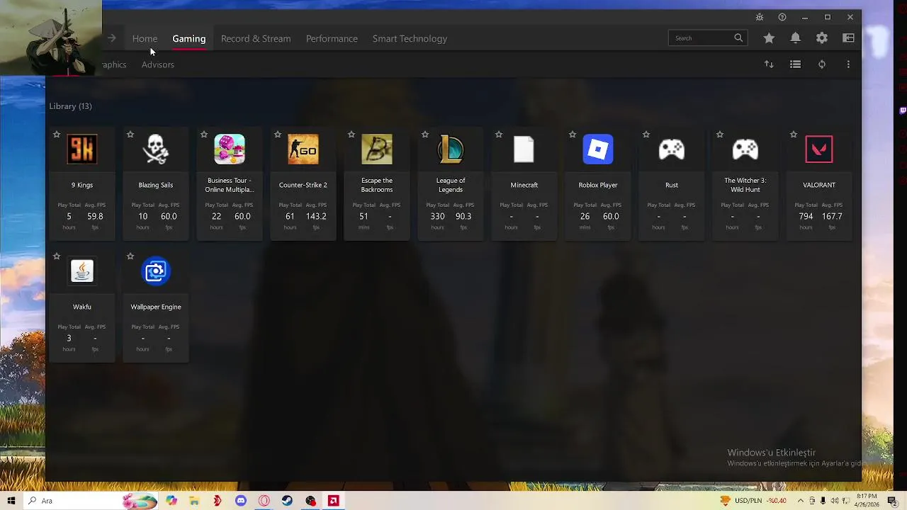Open the Minecraft blank file icon
Screen dimensions: 907x510
[x=524, y=149]
